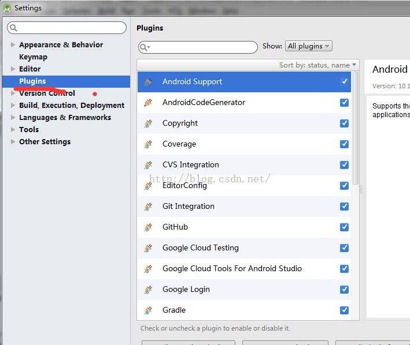410x345 pixels.
Task: Disable the GitHub plugin checkbox
Action: tap(345, 227)
